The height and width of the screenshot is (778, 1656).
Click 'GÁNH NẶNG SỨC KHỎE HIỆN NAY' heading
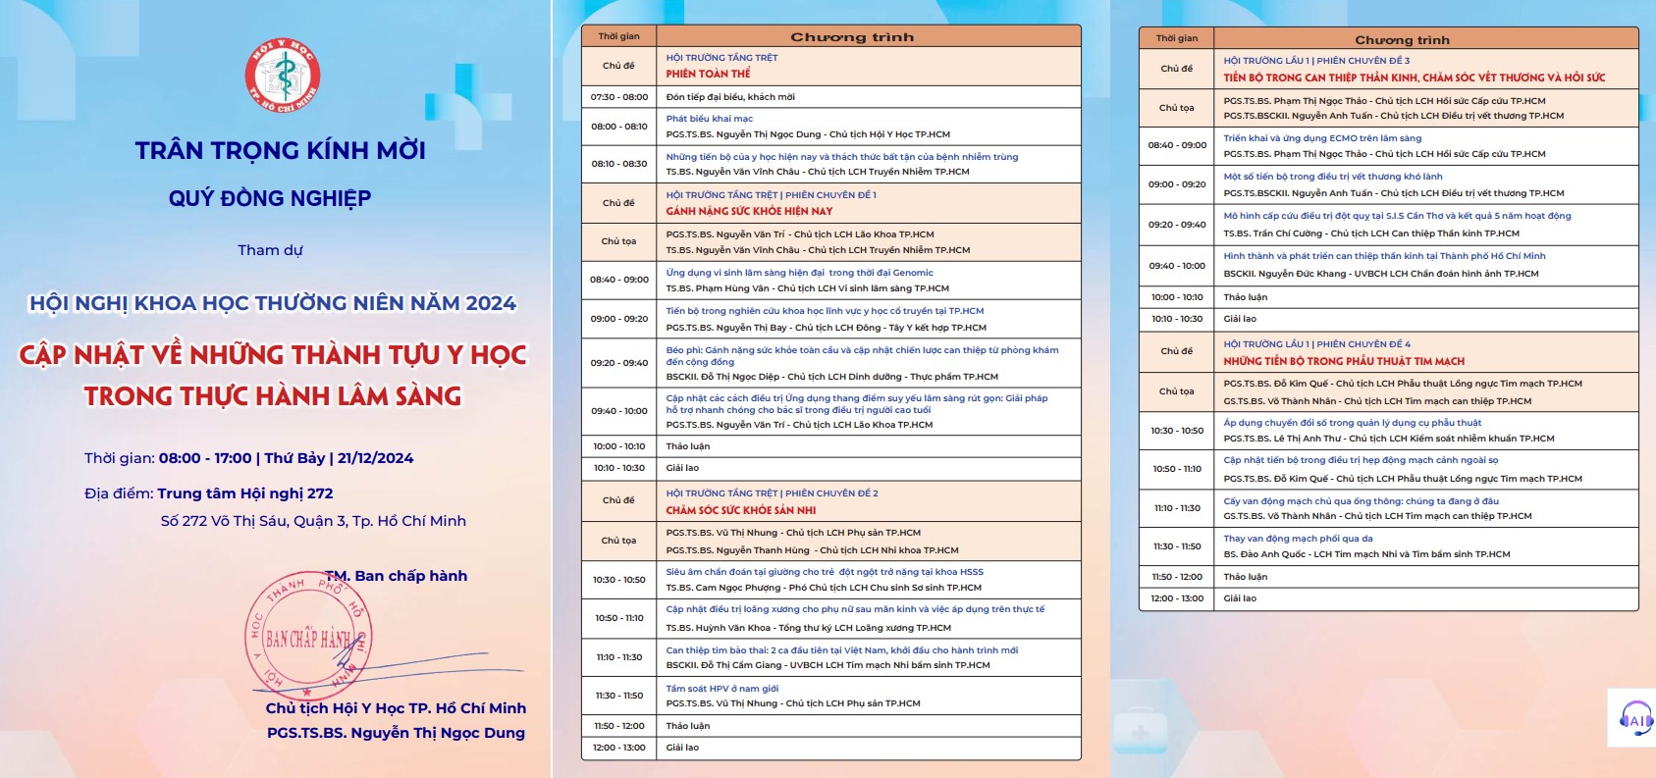tap(749, 211)
